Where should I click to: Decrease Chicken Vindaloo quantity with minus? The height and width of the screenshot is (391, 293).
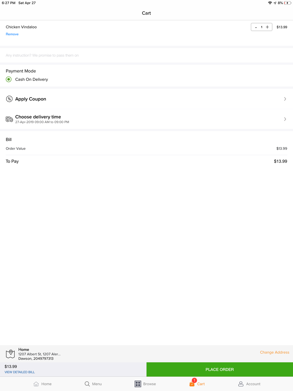(x=256, y=27)
